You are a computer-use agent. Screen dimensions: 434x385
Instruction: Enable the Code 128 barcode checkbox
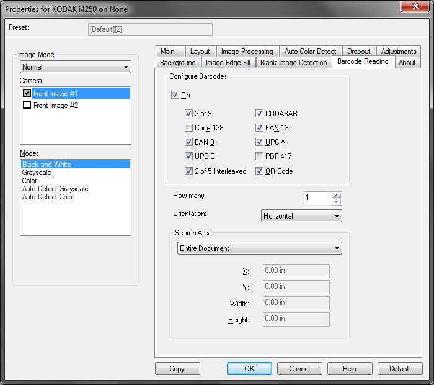pos(188,127)
